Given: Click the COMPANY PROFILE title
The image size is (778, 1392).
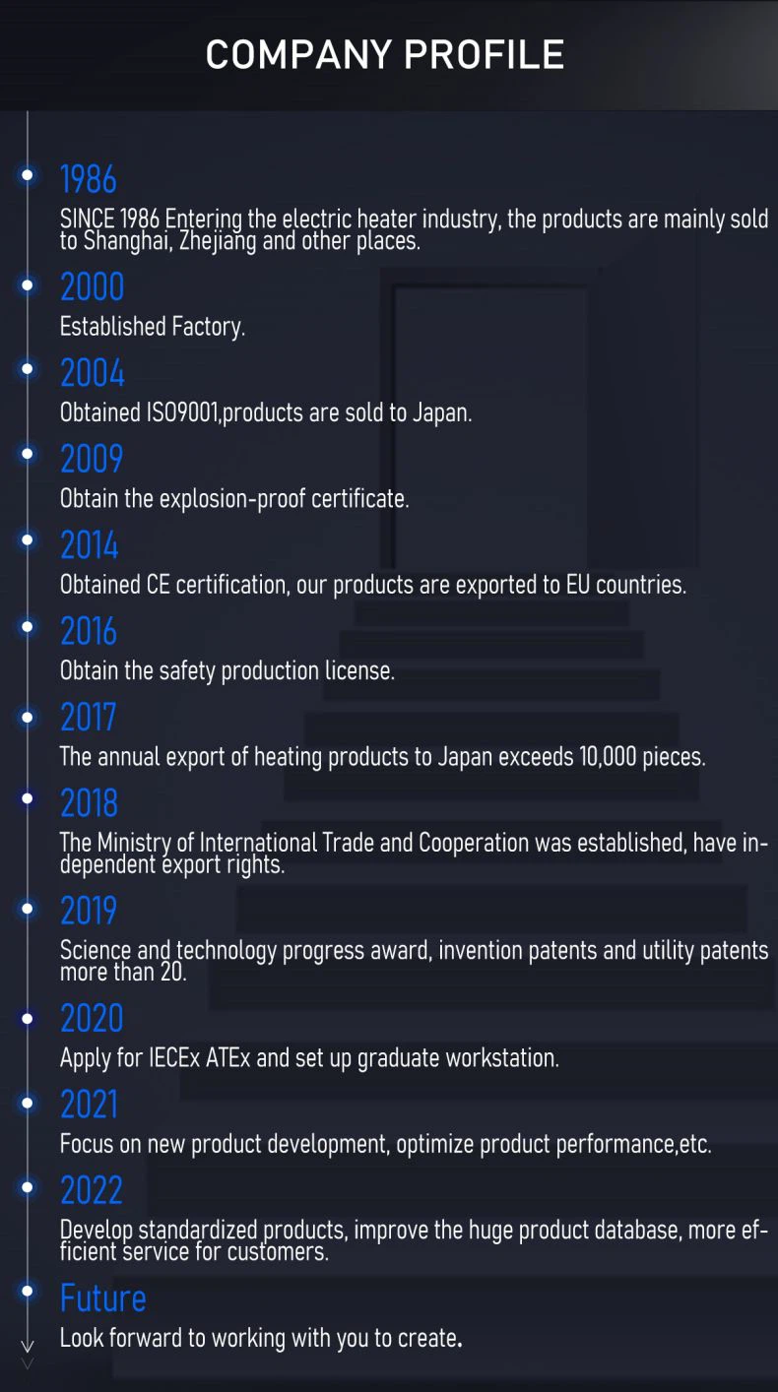Looking at the screenshot, I should tap(385, 55).
